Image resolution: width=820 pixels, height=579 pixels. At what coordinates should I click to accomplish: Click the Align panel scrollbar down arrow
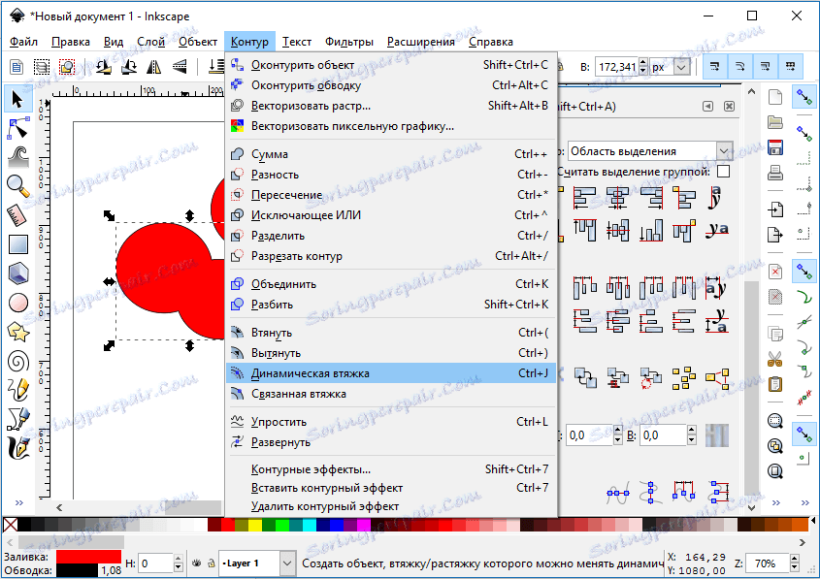click(x=751, y=507)
